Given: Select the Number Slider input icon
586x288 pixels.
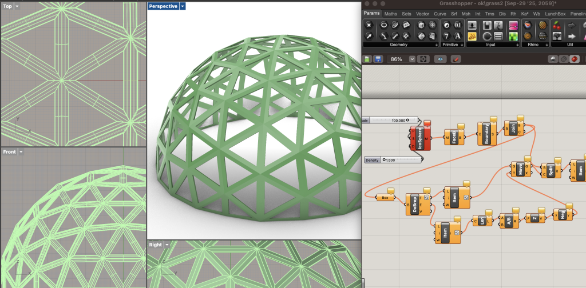Looking at the screenshot, I should pyautogui.click(x=472, y=25).
